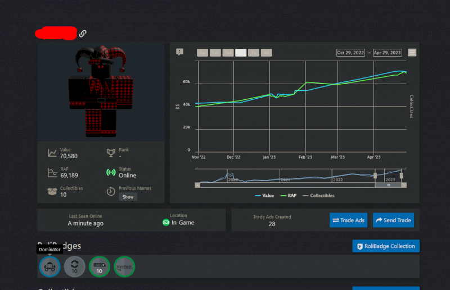
Task: Edit the Oct 29, 2022 start date
Action: click(350, 53)
